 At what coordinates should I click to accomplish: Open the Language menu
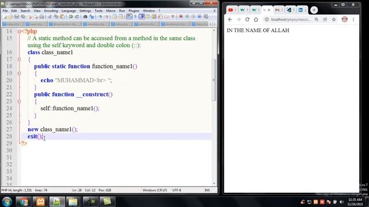[x=69, y=11]
